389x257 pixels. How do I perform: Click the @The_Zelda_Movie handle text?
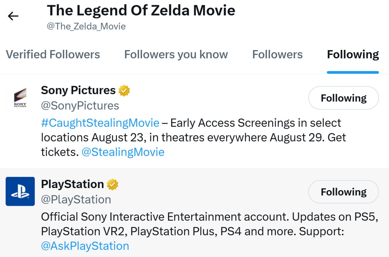(x=86, y=26)
